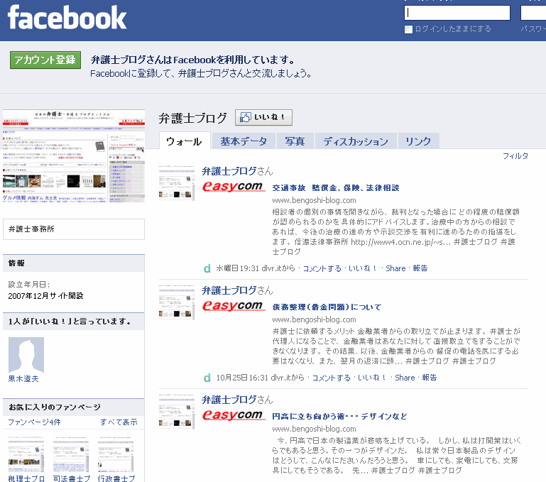Check the ログインしたままにする checkbox
The width and height of the screenshot is (546, 482).
[408, 29]
